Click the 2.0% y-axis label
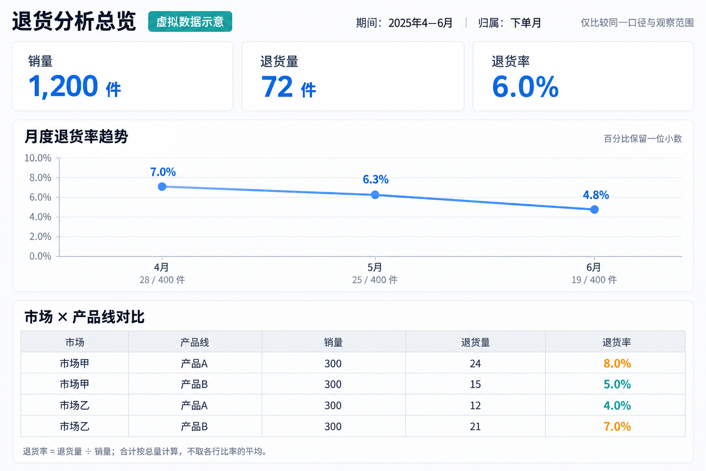The width and height of the screenshot is (706, 471). point(40,236)
